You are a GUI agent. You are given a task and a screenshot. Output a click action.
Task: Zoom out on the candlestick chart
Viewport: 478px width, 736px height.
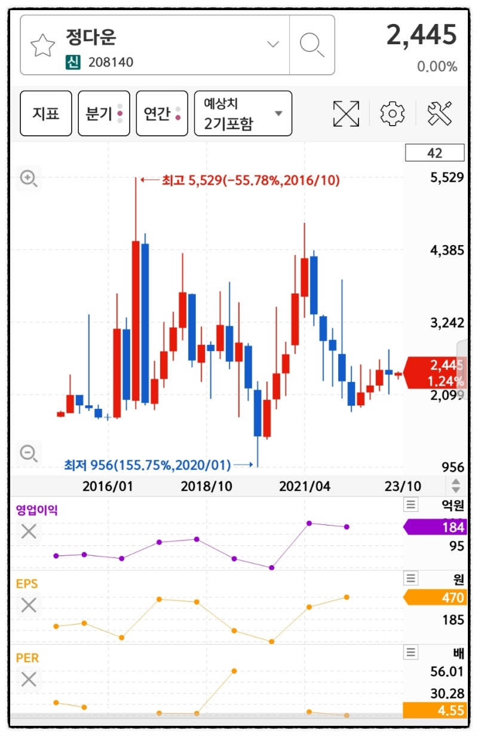click(x=27, y=454)
